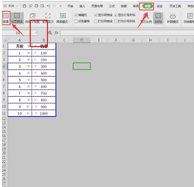
Task: Open the 开发工具 Developer tab
Action: [x=175, y=6]
